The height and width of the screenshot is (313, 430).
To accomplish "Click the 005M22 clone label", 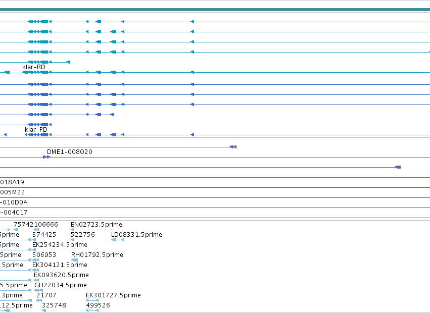I will coord(12,192).
